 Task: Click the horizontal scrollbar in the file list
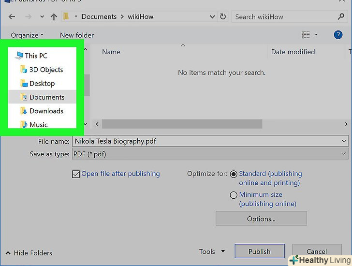(x=182, y=124)
